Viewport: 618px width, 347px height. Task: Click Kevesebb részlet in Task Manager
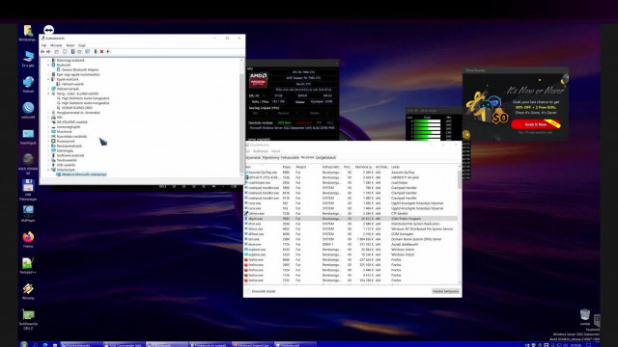click(x=261, y=291)
